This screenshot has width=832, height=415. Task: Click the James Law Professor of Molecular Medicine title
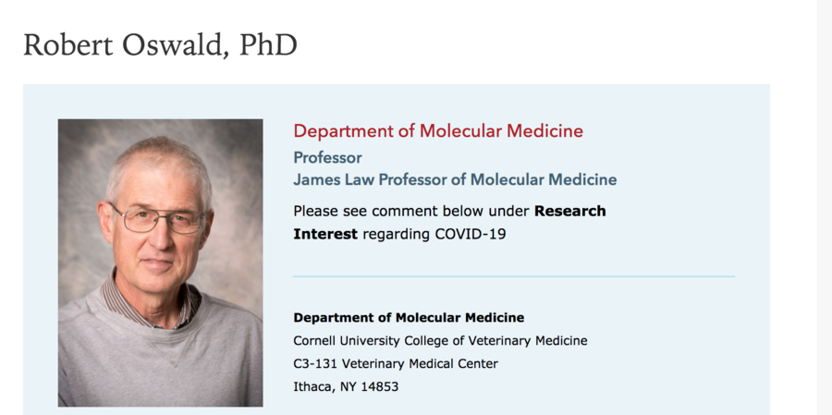pos(455,179)
